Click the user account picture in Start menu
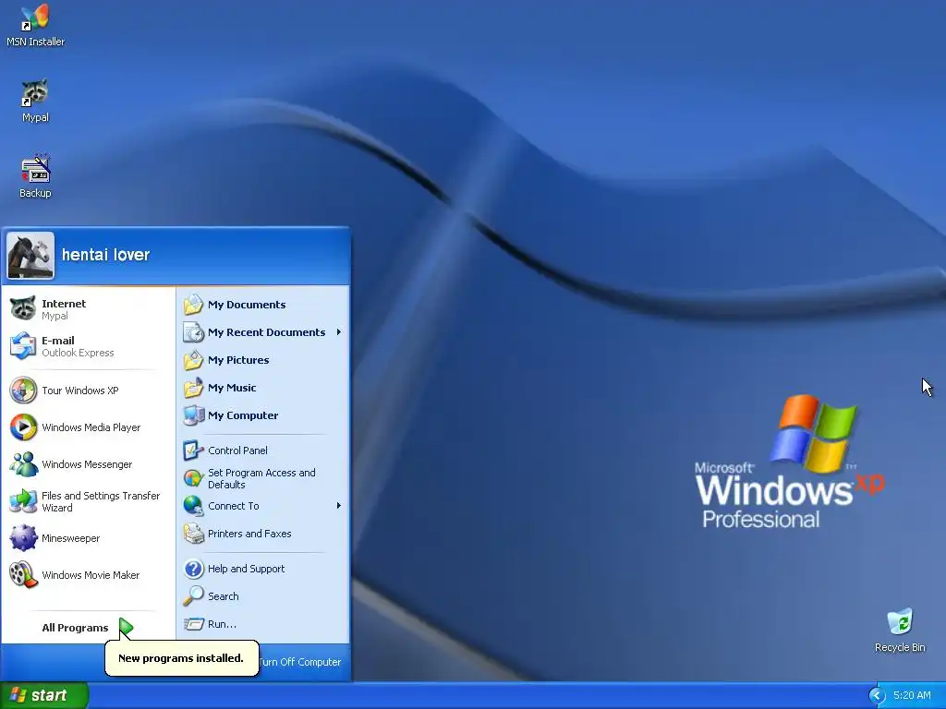946x709 pixels. pos(30,256)
